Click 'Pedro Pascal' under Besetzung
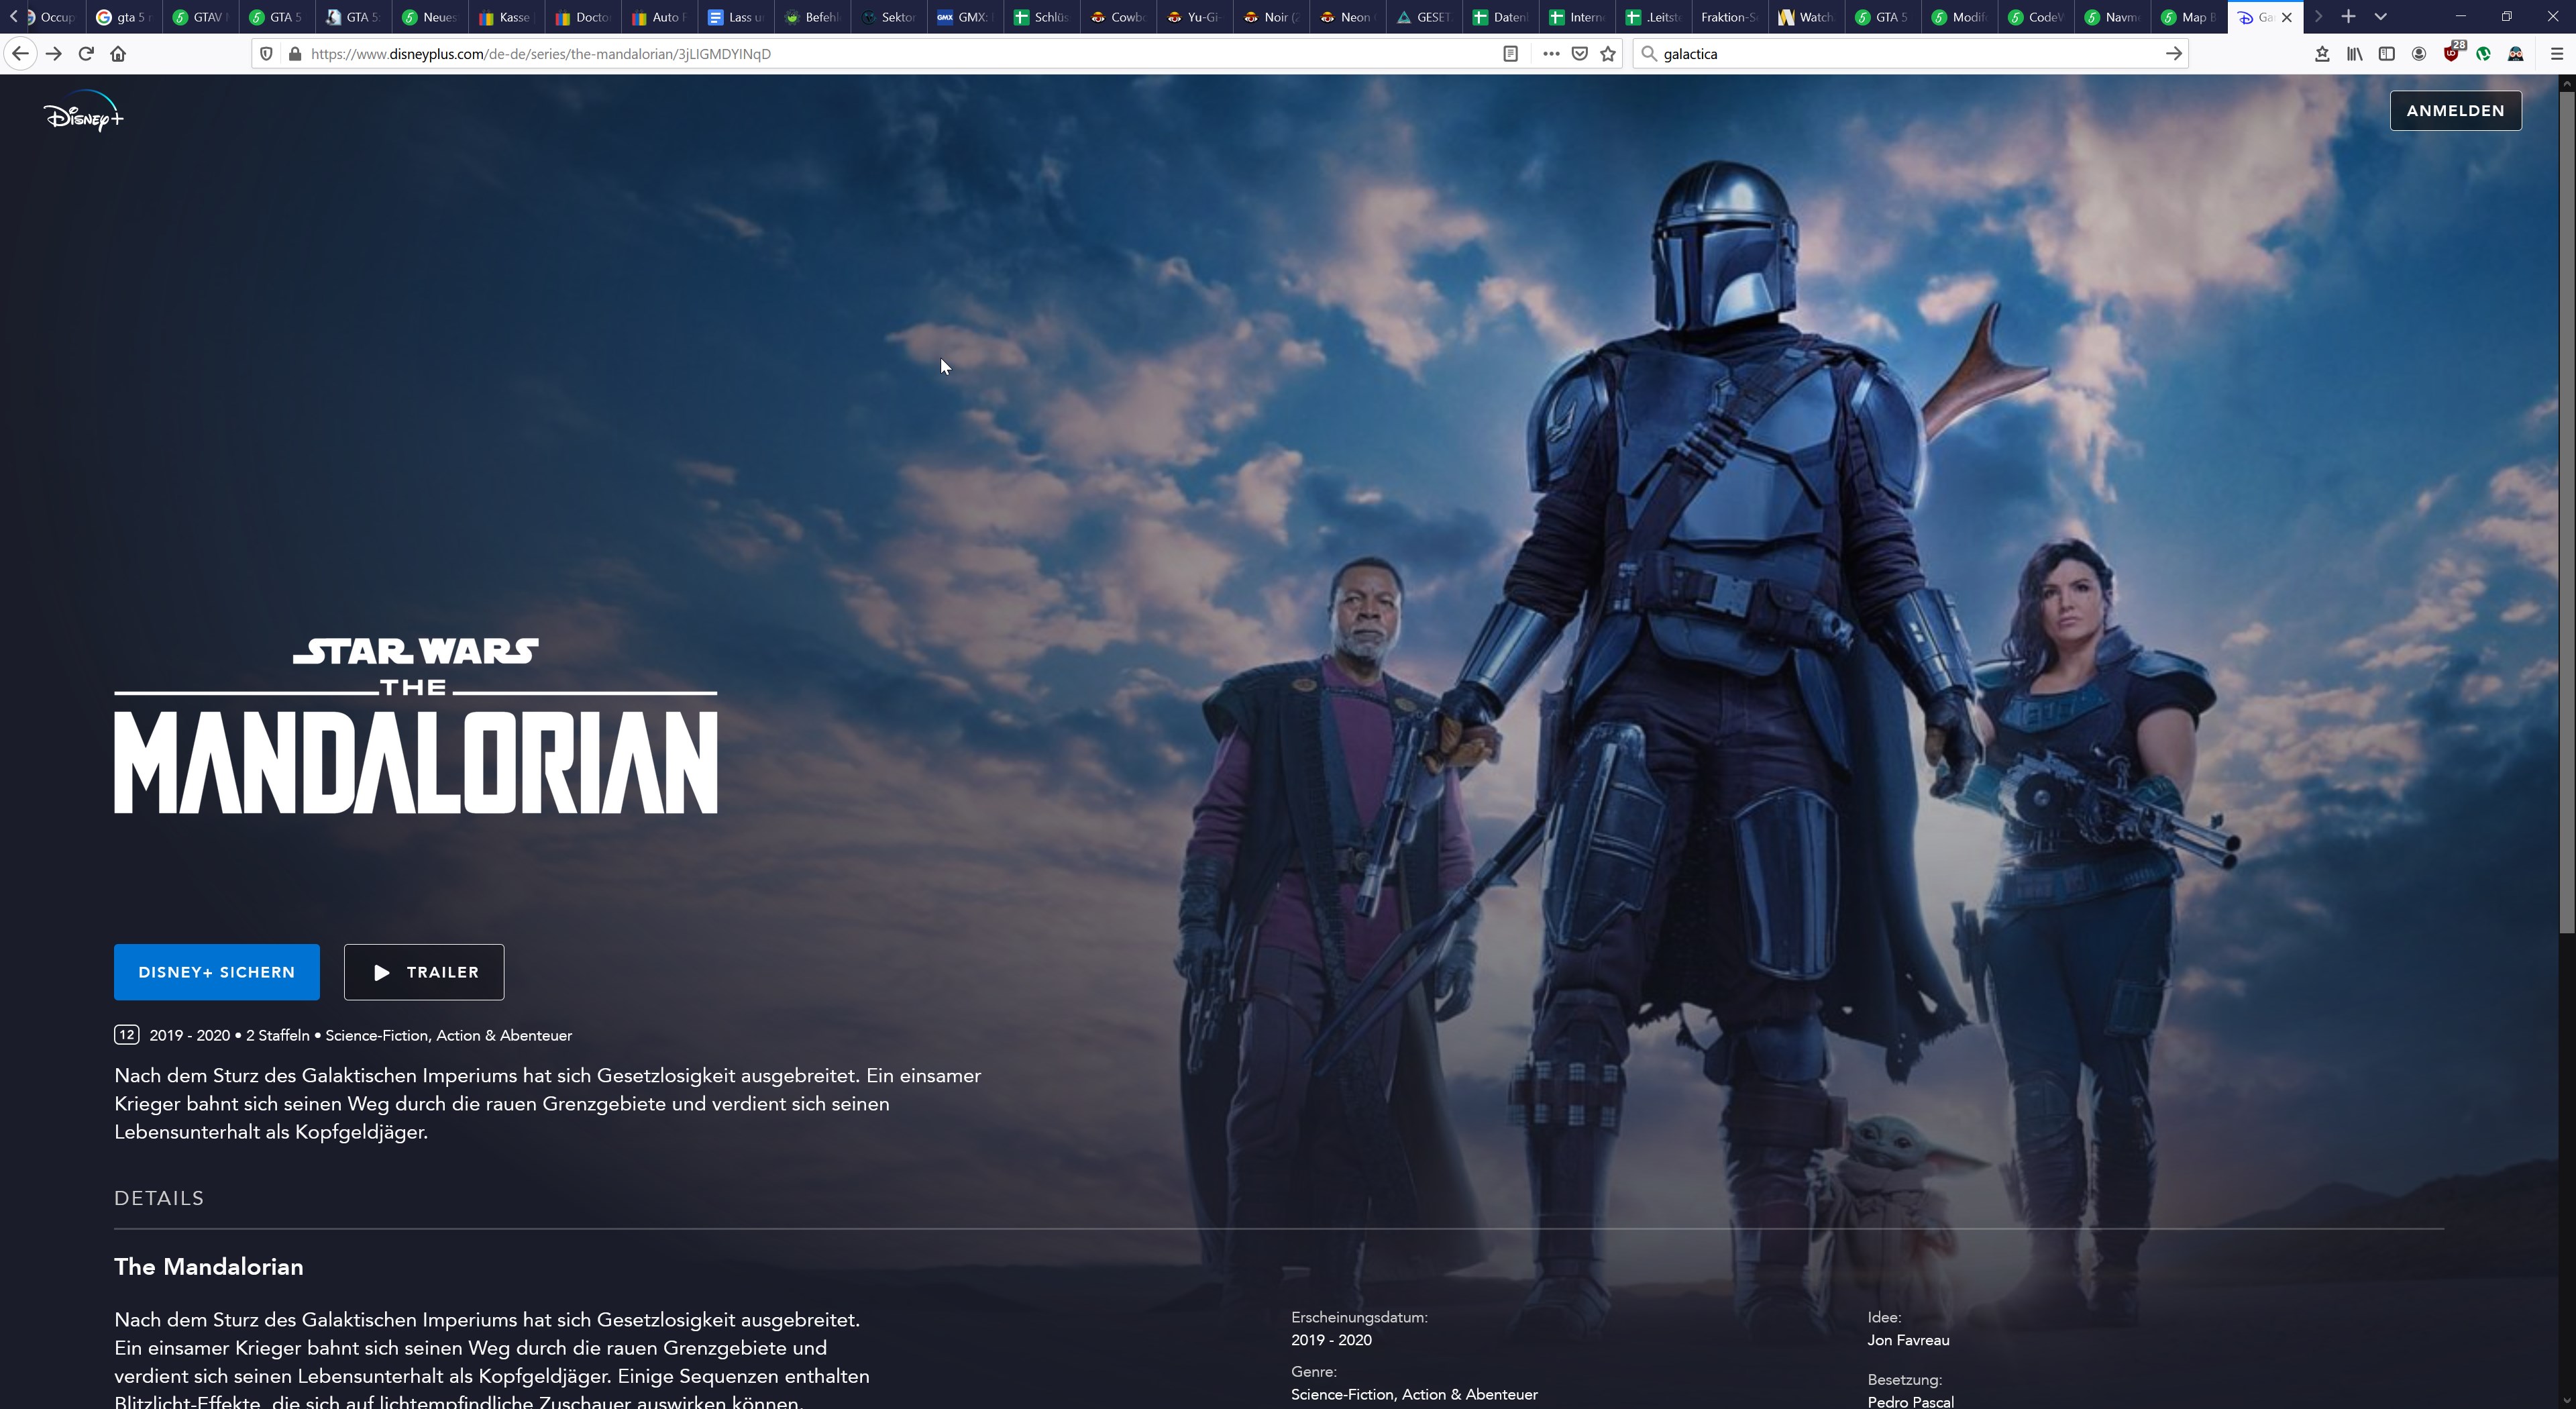The image size is (2576, 1409). click(1910, 1401)
